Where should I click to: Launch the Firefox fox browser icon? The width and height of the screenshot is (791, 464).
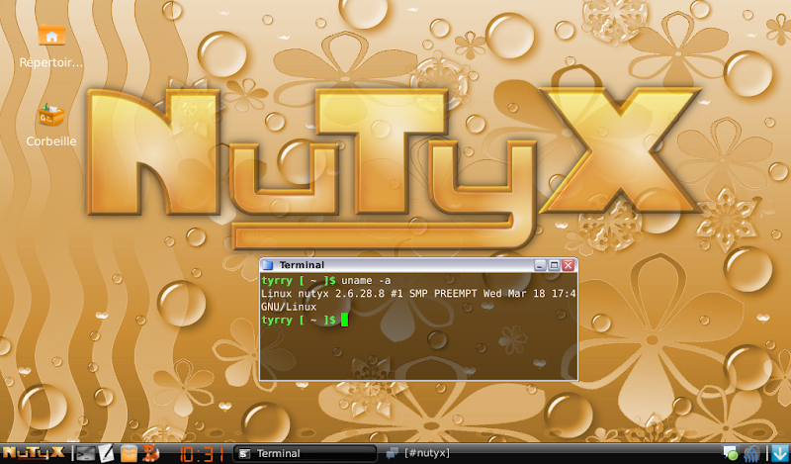[x=150, y=453]
